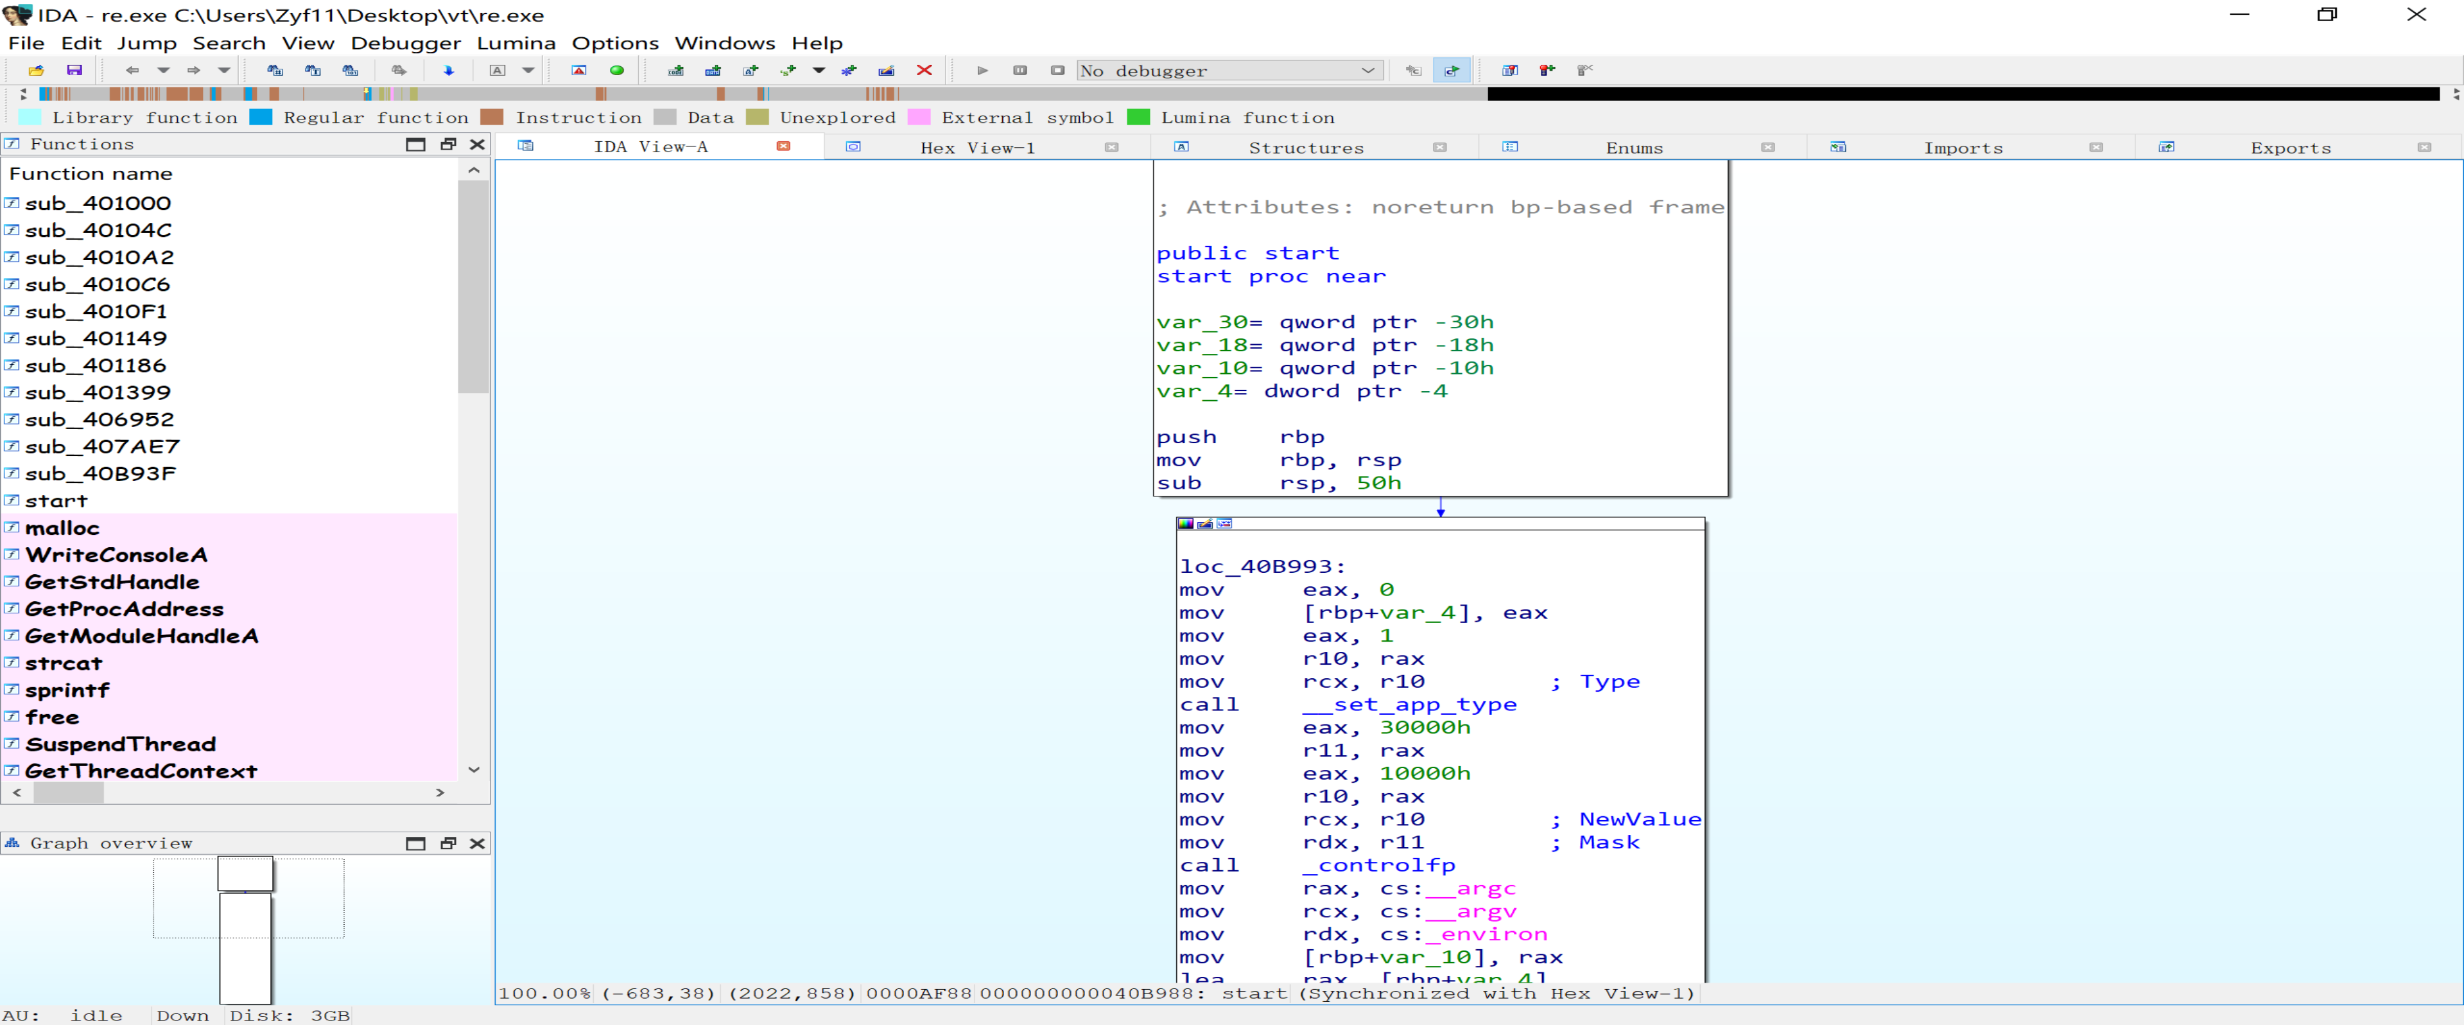Viewport: 2464px width, 1025px height.
Task: Expand the jump forward history dropdown
Action: coord(224,70)
